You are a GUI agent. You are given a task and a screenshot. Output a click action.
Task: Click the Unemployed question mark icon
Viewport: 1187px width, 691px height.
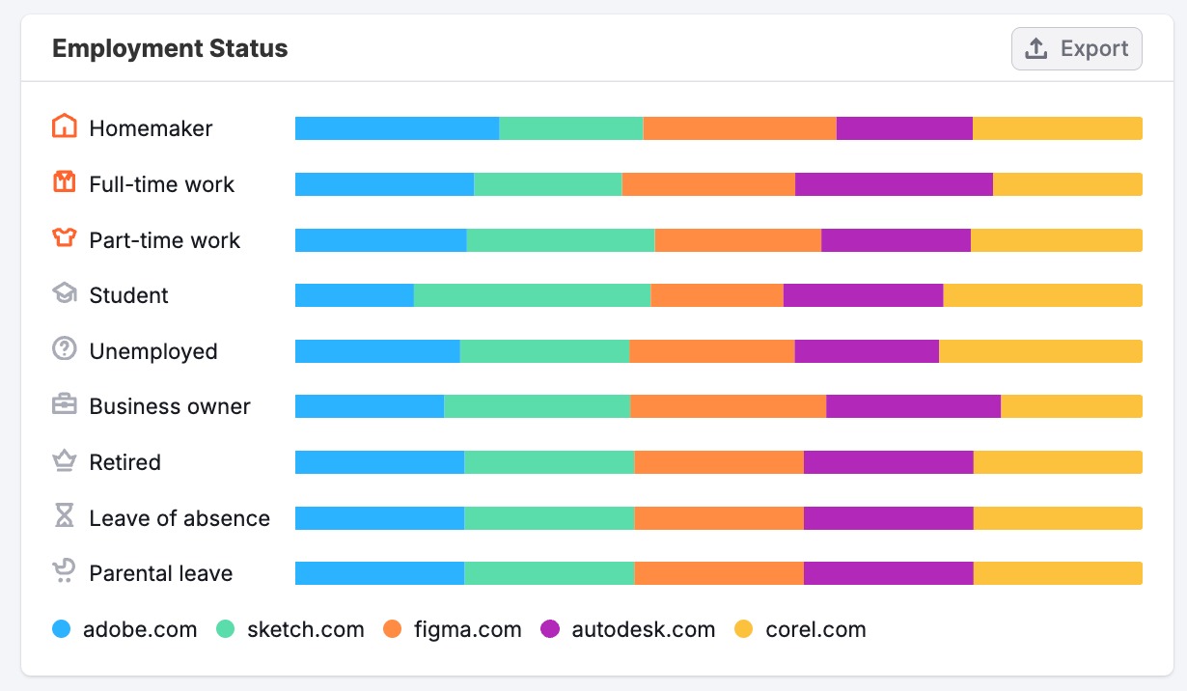pos(64,349)
